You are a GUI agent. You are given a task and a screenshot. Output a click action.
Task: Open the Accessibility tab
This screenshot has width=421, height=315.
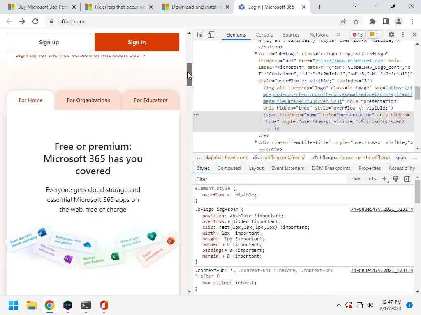point(402,168)
